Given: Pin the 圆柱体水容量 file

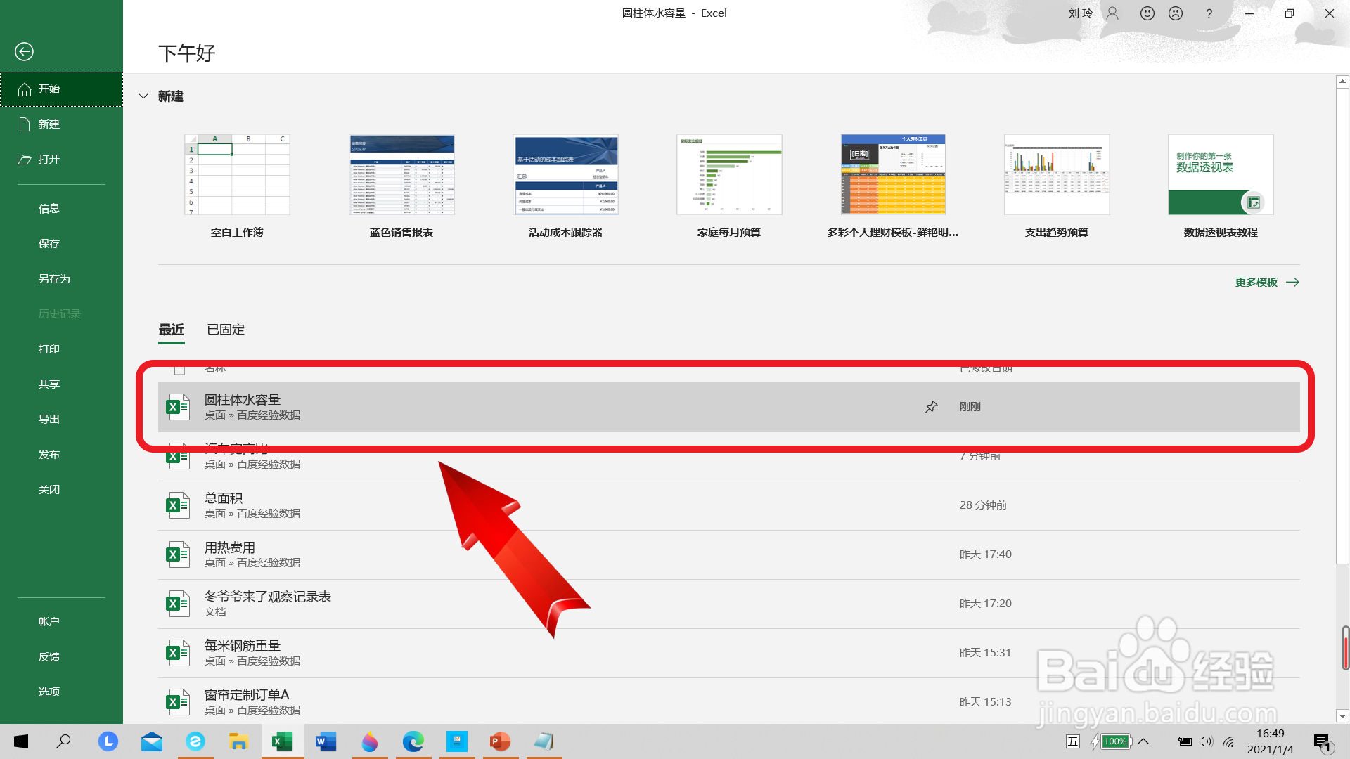Looking at the screenshot, I should 931,407.
